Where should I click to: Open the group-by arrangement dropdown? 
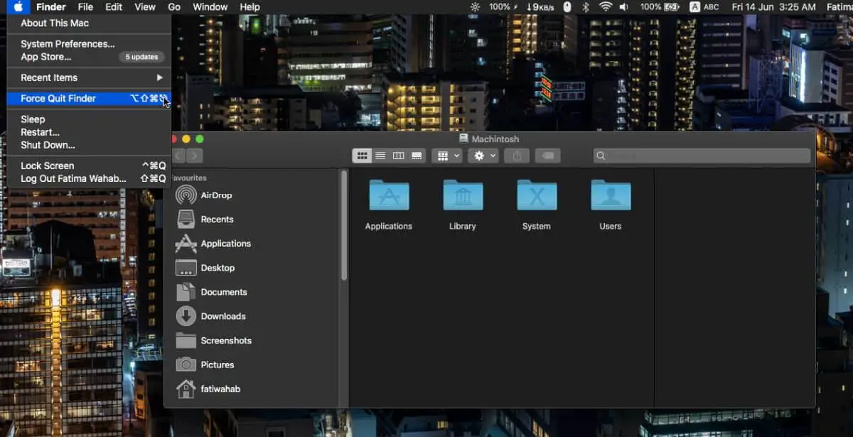click(x=447, y=156)
